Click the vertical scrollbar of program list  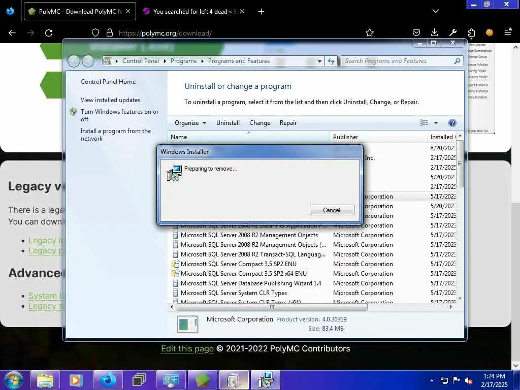[460, 164]
